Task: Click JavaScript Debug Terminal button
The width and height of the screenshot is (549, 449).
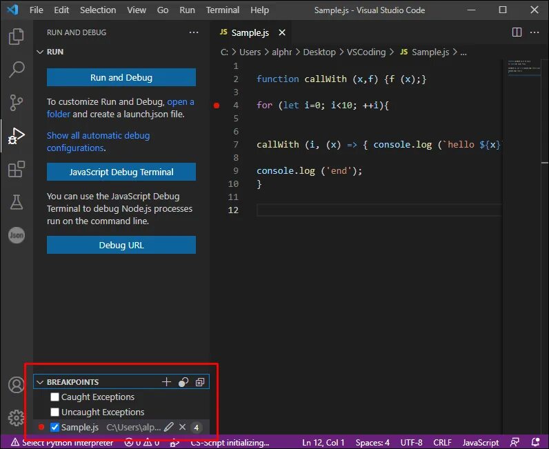Action: (121, 172)
